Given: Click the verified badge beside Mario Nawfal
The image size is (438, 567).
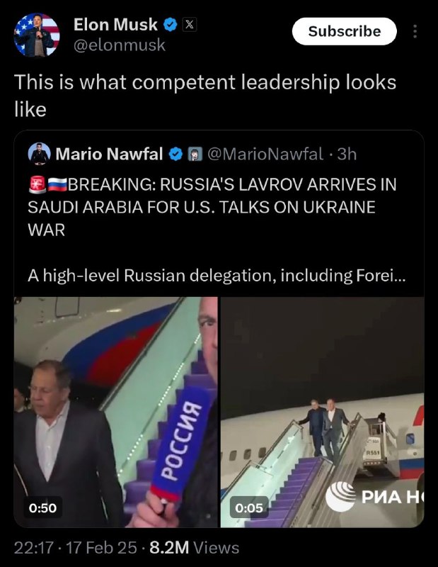Looking at the screenshot, I should [175, 153].
